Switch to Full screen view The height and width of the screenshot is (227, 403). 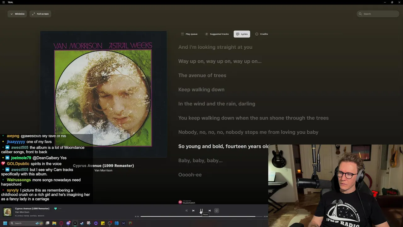tap(40, 14)
